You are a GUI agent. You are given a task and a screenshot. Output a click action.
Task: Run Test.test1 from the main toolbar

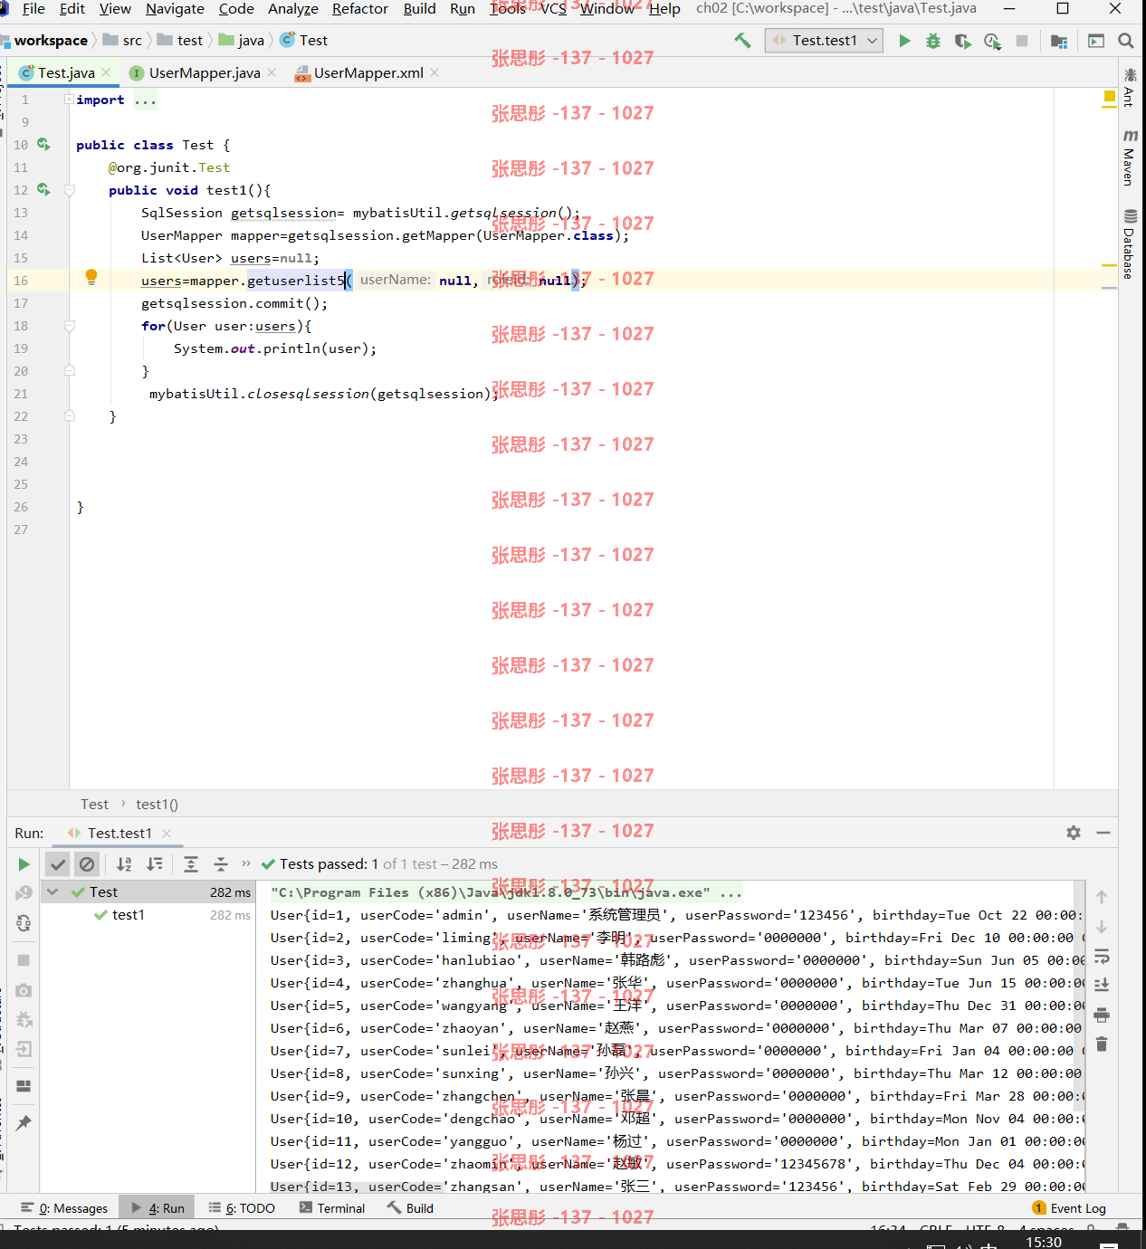click(904, 41)
